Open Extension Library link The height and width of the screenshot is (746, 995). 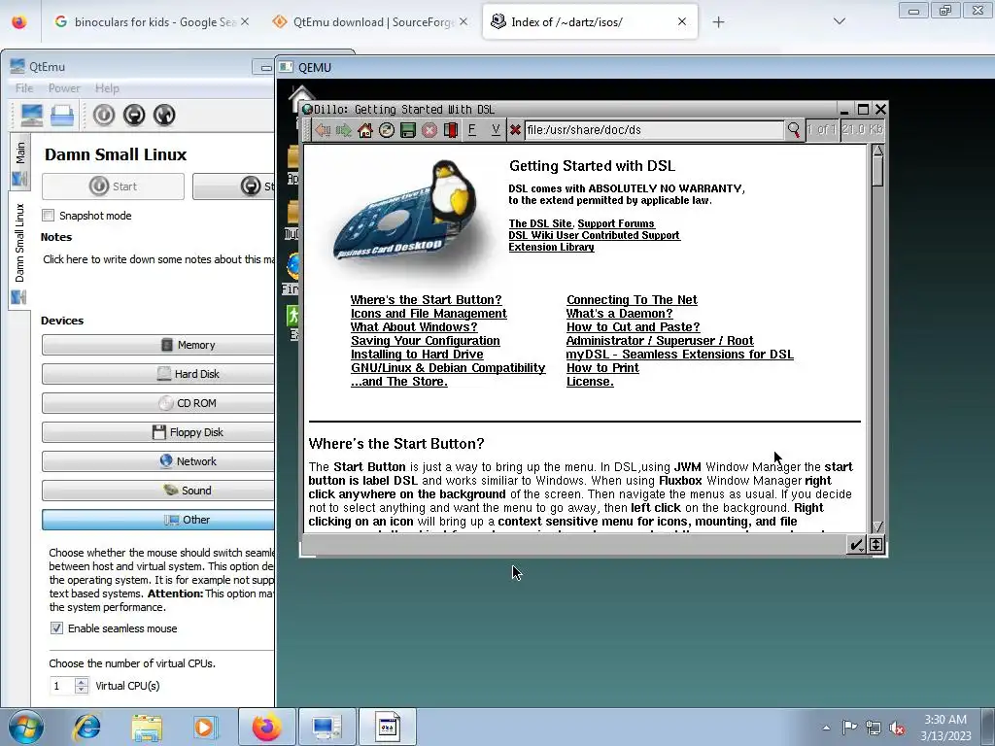tap(552, 247)
